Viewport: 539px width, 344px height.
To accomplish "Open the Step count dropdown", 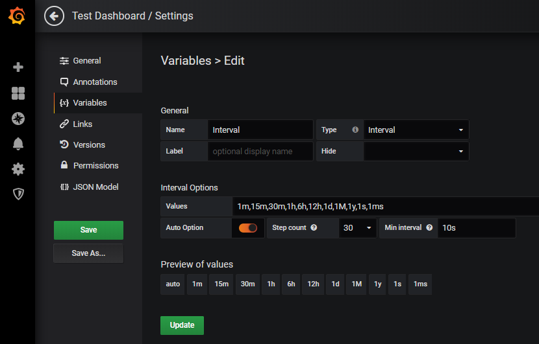I will point(358,228).
